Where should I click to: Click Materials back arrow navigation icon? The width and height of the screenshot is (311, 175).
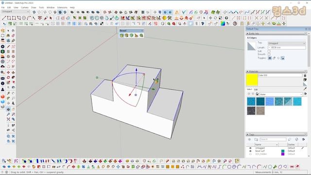(249, 94)
